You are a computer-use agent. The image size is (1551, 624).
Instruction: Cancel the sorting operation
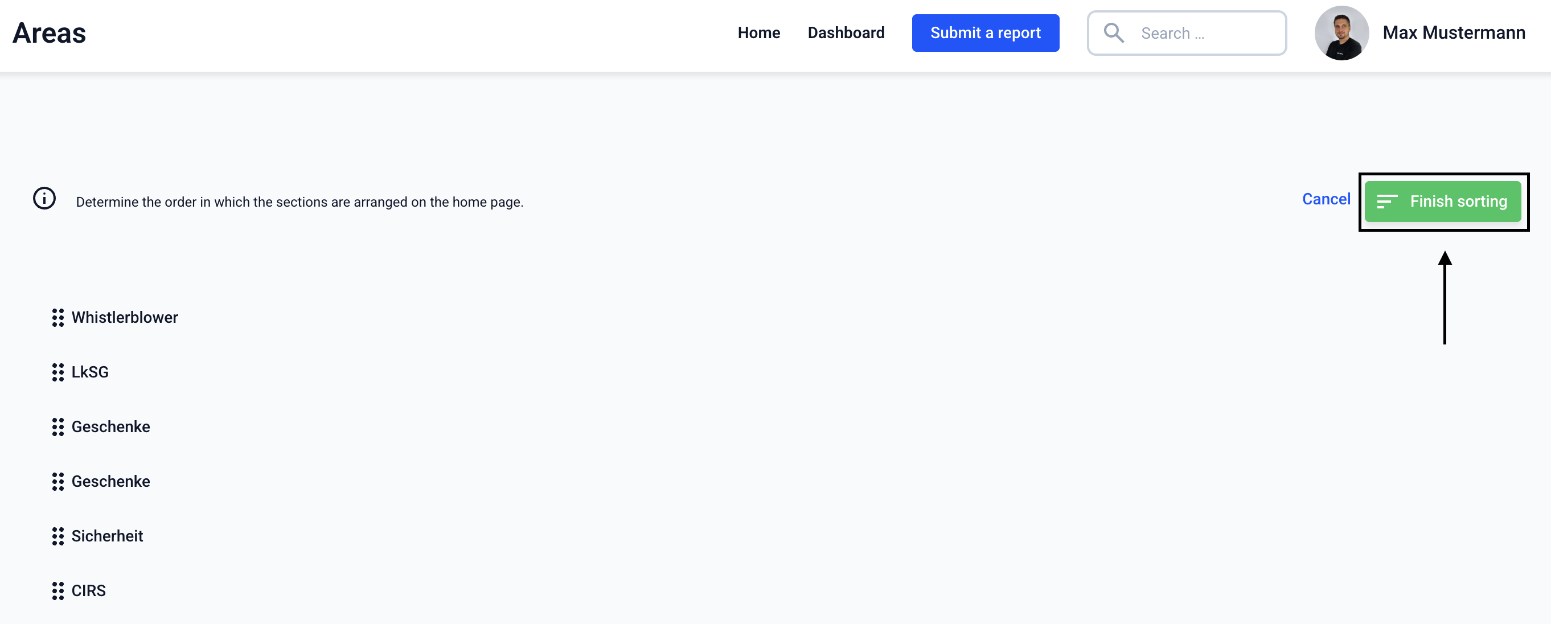point(1326,199)
